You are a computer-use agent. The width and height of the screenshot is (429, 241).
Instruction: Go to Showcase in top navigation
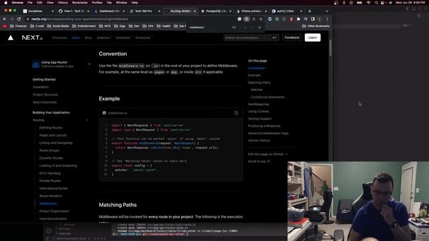click(60, 37)
